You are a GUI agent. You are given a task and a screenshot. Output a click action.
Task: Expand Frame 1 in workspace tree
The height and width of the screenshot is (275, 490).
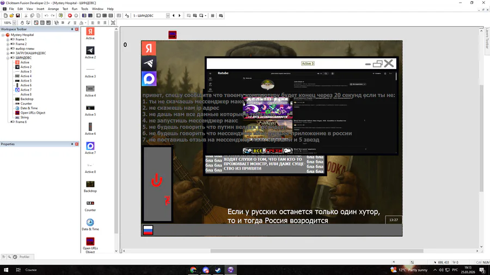pos(8,40)
